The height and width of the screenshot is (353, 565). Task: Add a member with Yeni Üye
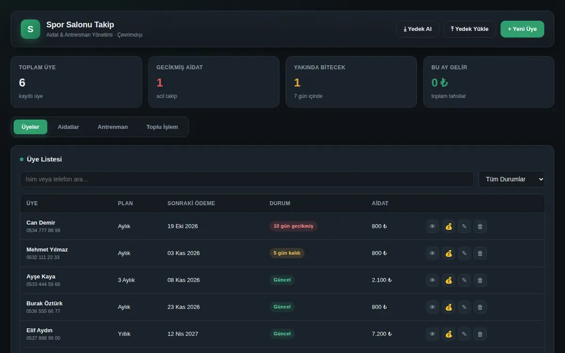522,29
